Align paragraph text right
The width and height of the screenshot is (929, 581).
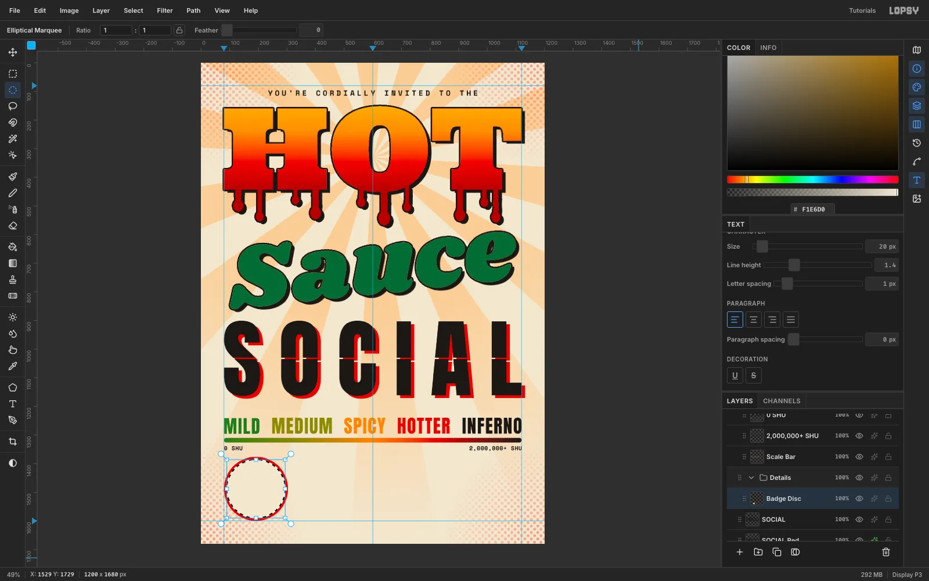[x=772, y=320]
